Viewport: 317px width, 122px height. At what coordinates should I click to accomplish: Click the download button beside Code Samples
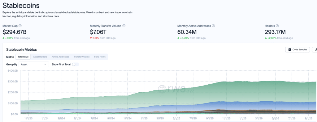(315, 50)
